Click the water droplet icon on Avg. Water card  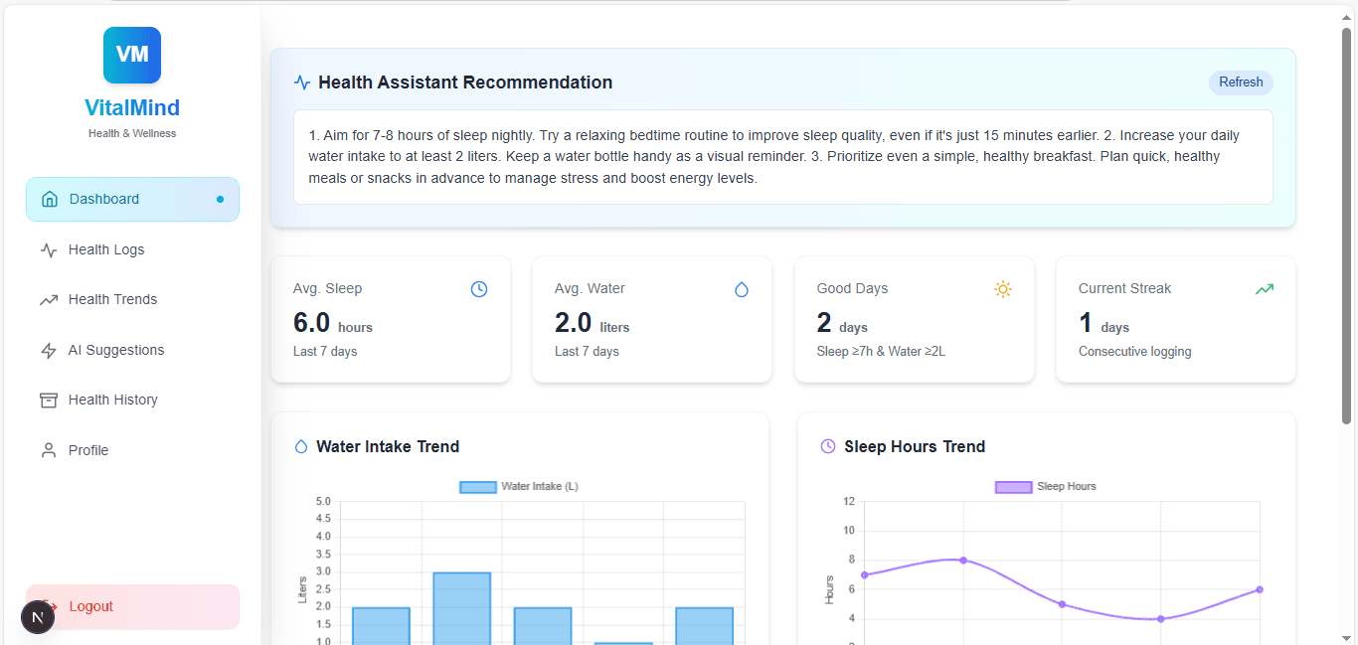point(741,289)
